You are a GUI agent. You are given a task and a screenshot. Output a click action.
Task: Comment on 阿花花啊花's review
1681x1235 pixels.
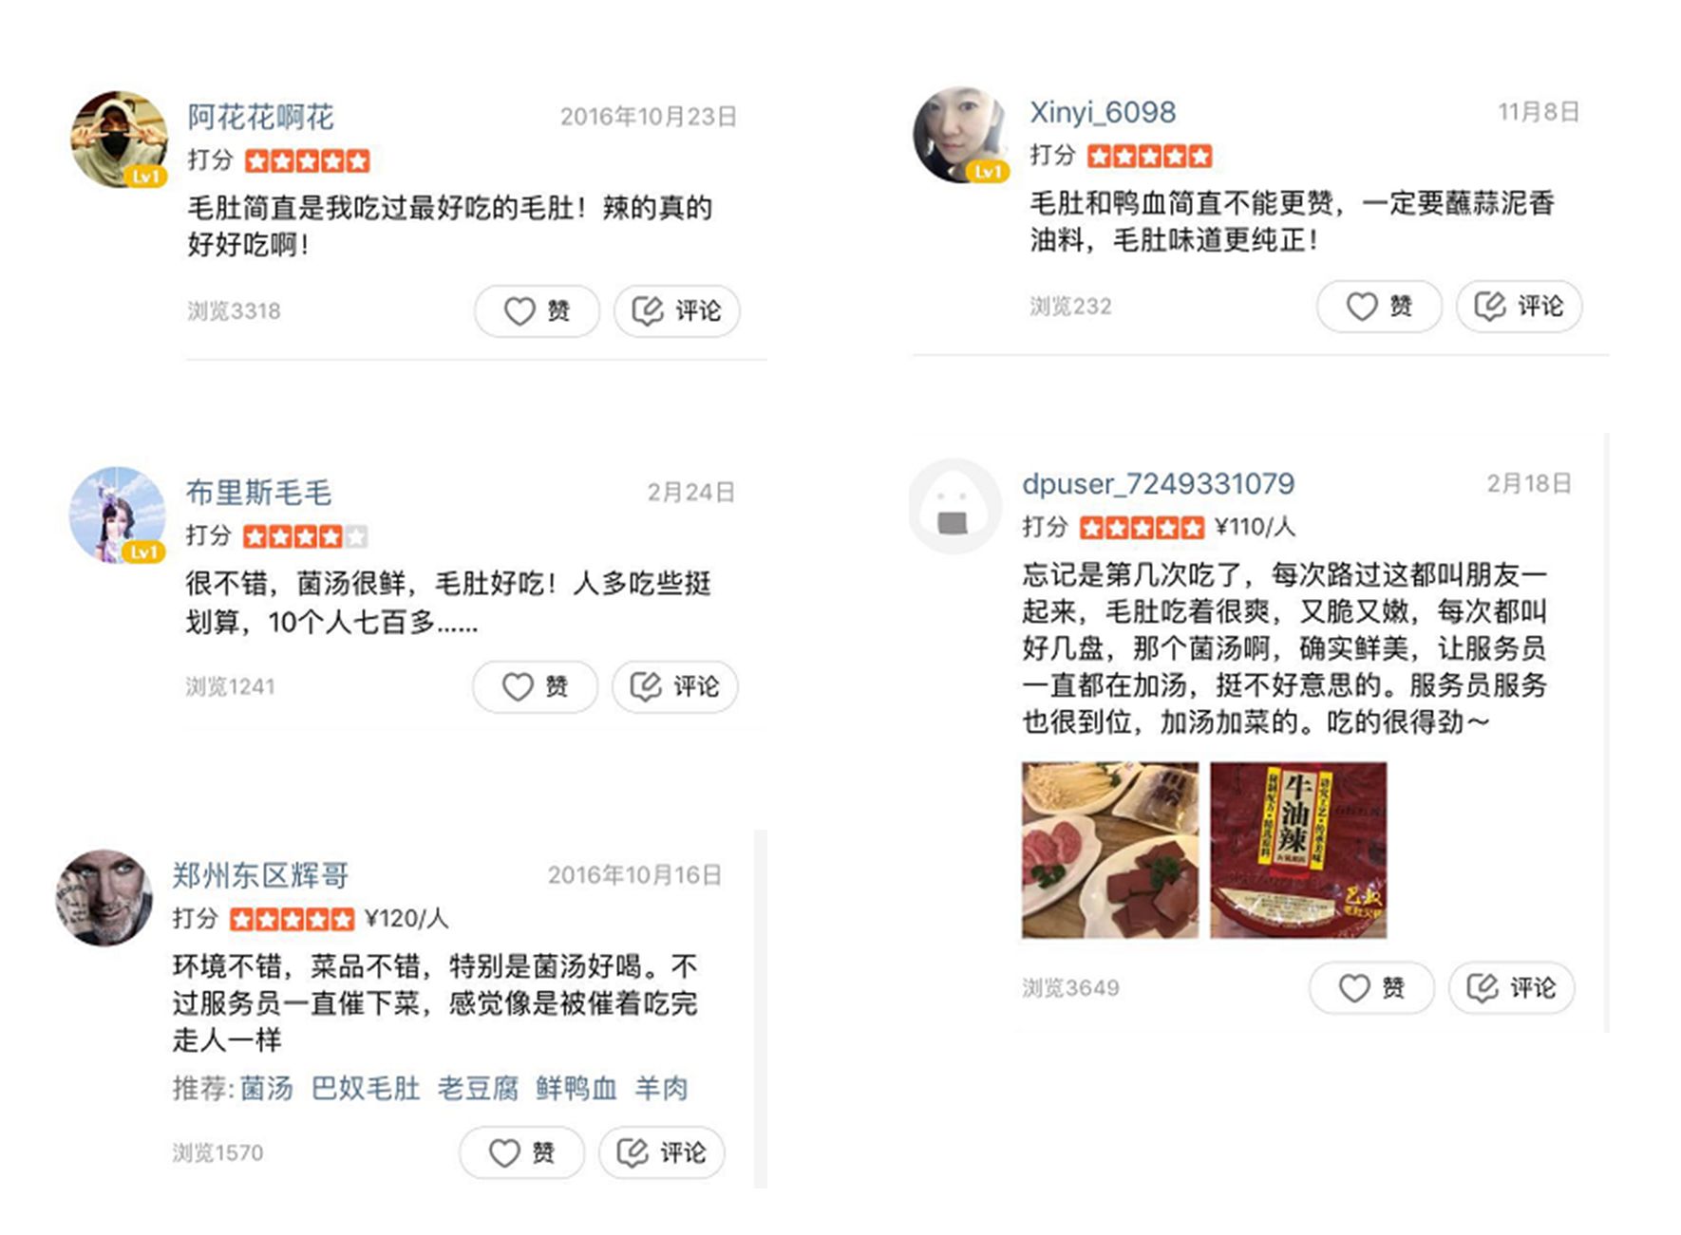(676, 310)
